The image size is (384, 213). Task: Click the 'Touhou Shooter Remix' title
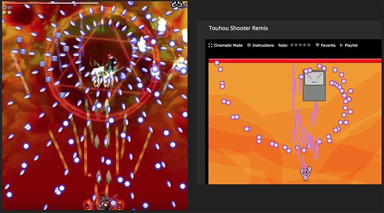click(x=238, y=28)
